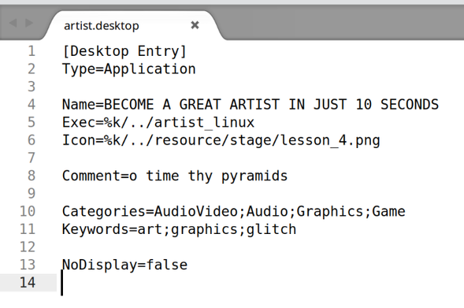464x308 pixels.
Task: Click line number 7 in gutter
Action: coord(32,158)
